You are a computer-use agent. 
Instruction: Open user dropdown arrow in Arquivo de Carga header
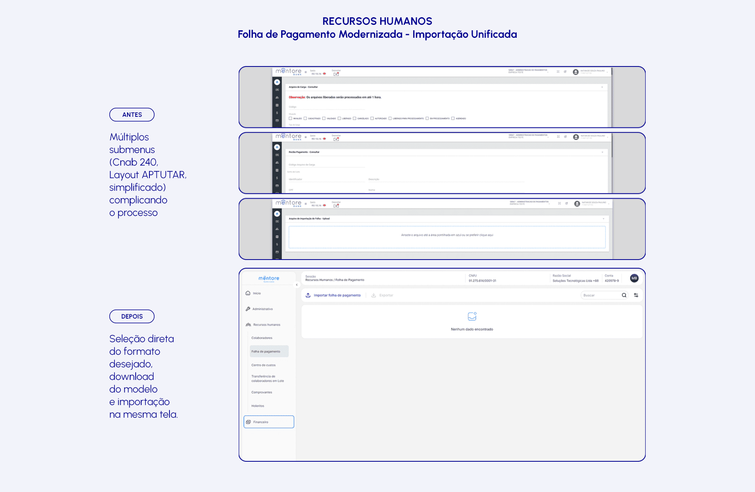[608, 72]
